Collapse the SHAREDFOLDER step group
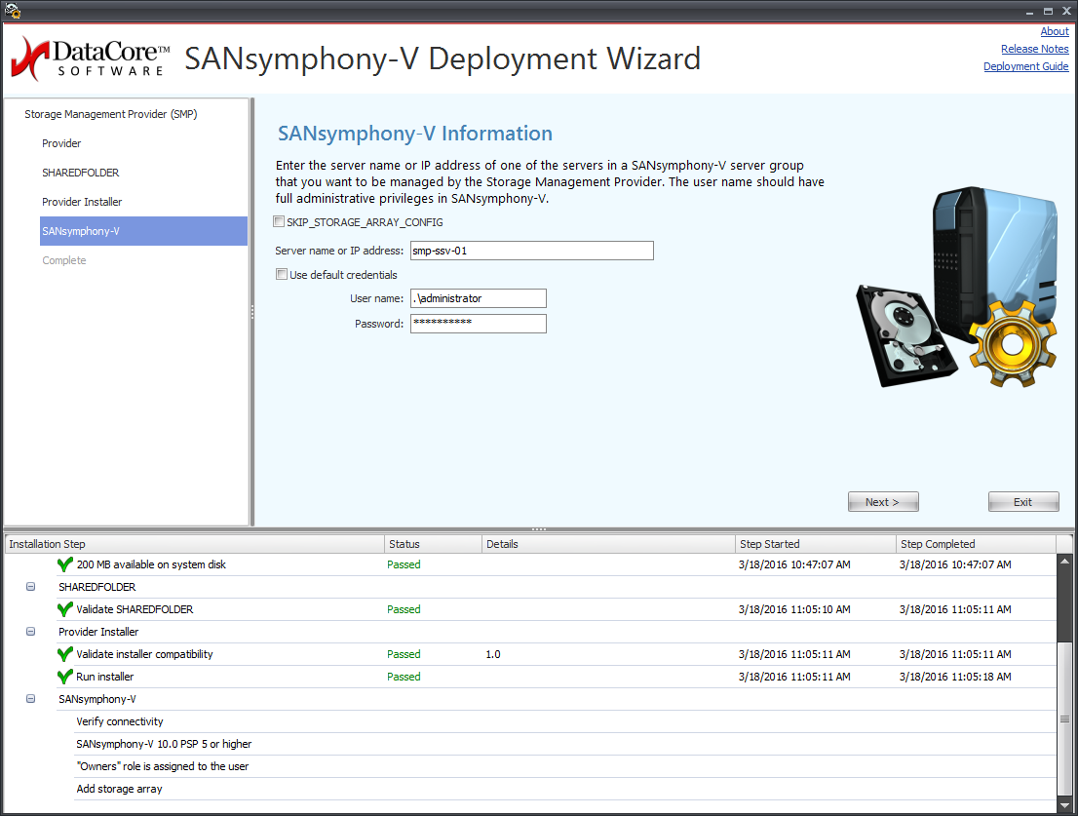This screenshot has height=816, width=1078. (31, 587)
